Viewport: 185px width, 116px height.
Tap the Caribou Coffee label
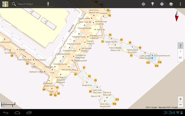84,18
